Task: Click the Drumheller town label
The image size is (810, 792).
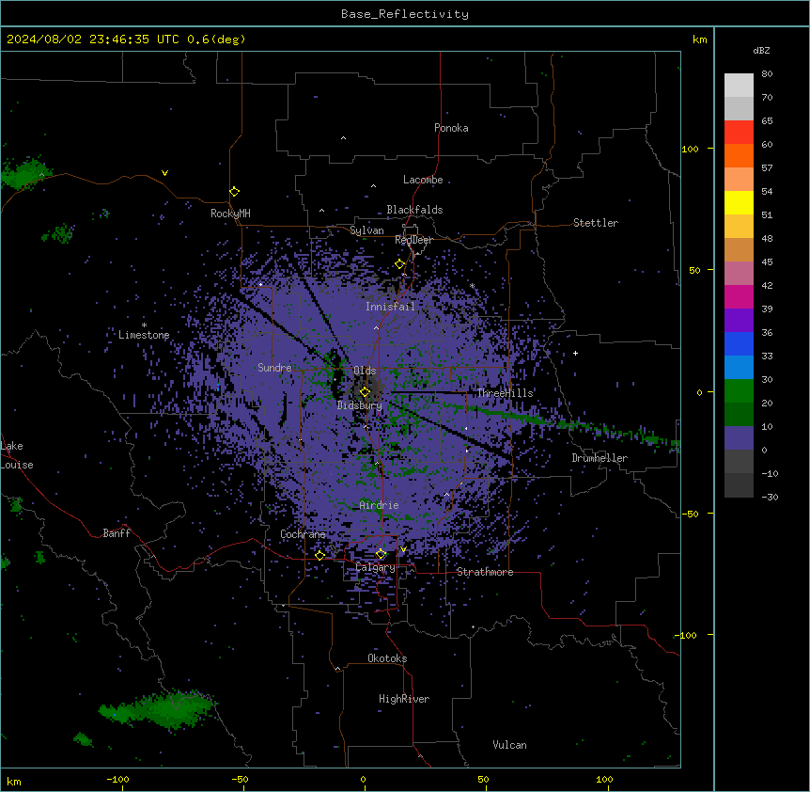Action: point(600,458)
